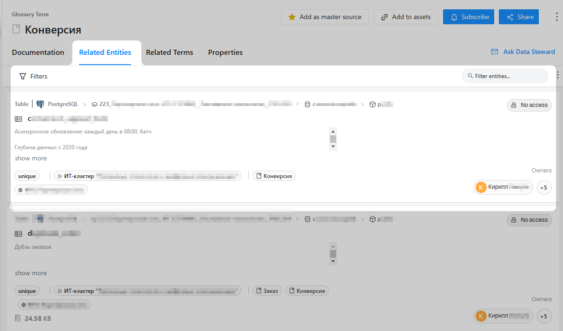
Task: Click the star icon in Add as master source
Action: (291, 17)
